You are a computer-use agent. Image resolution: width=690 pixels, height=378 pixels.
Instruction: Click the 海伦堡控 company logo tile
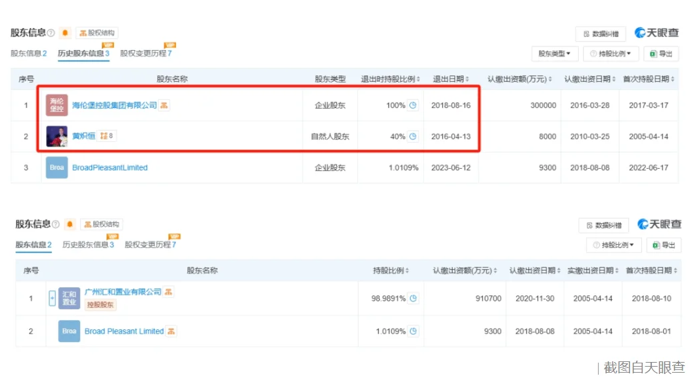tap(57, 105)
